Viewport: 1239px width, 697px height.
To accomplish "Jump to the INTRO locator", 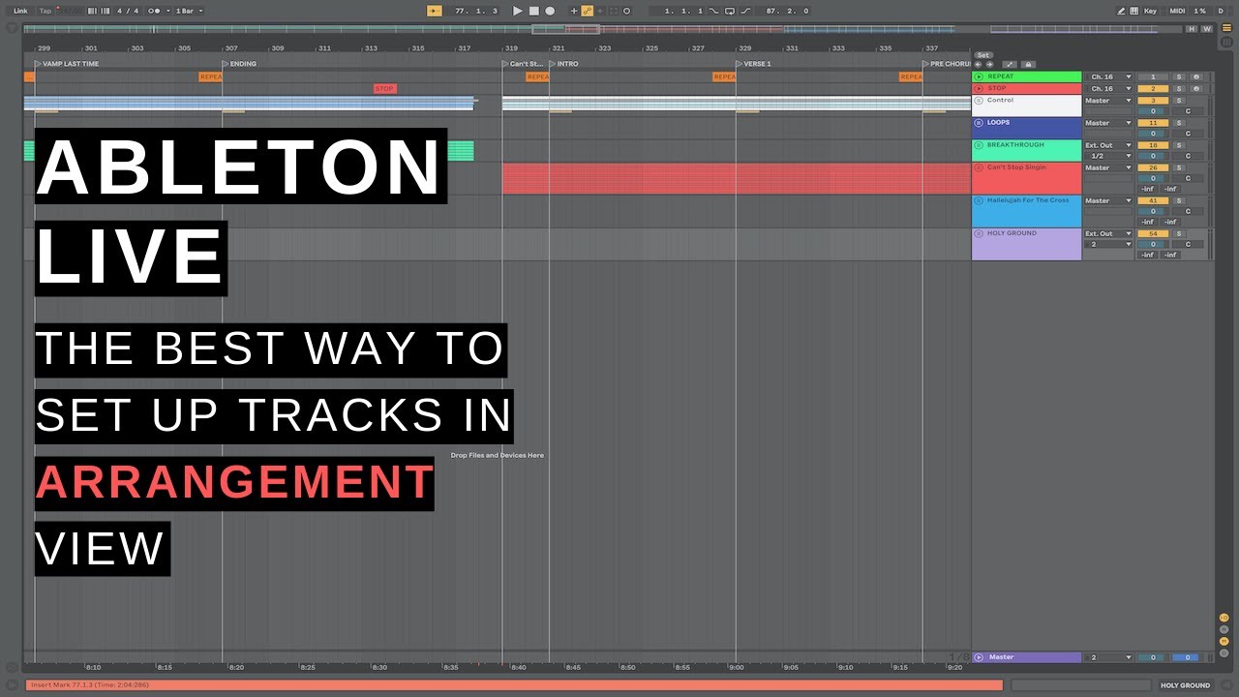I will pyautogui.click(x=564, y=64).
